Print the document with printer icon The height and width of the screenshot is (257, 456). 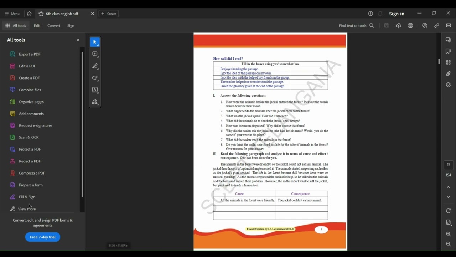coord(410,26)
